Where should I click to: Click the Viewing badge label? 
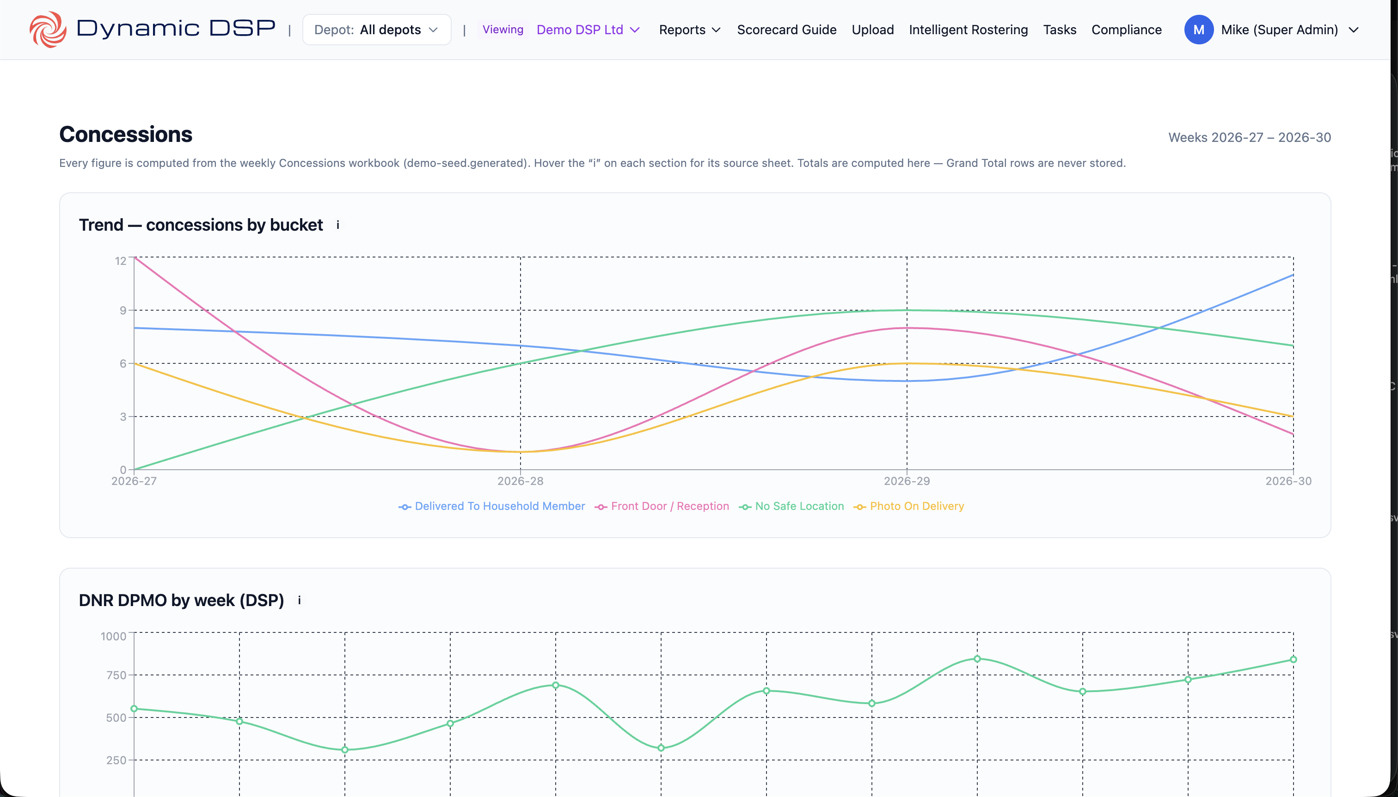[503, 30]
